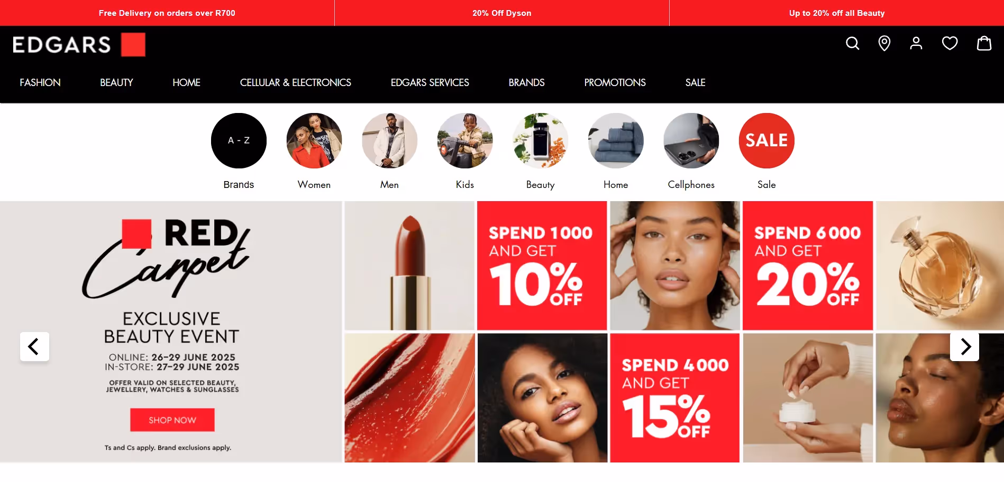This screenshot has width=1004, height=482.
Task: Open the shopping bag icon
Action: coord(984,43)
